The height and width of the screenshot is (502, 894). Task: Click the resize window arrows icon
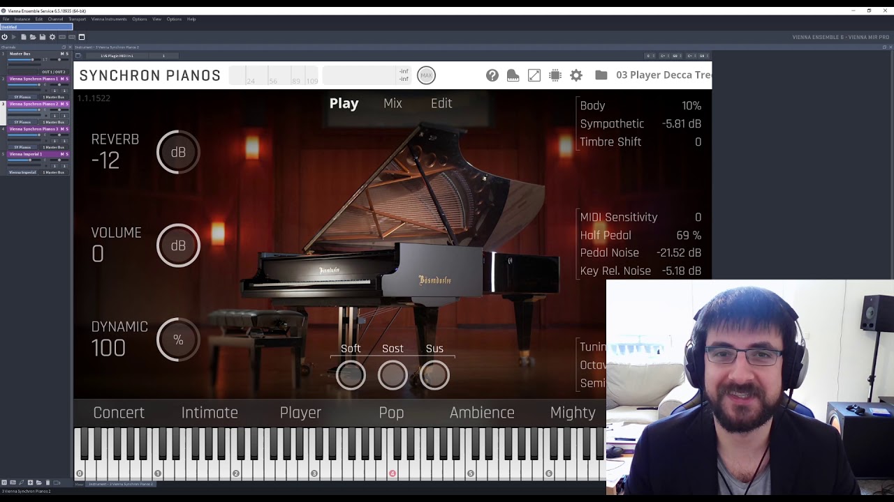tap(534, 75)
